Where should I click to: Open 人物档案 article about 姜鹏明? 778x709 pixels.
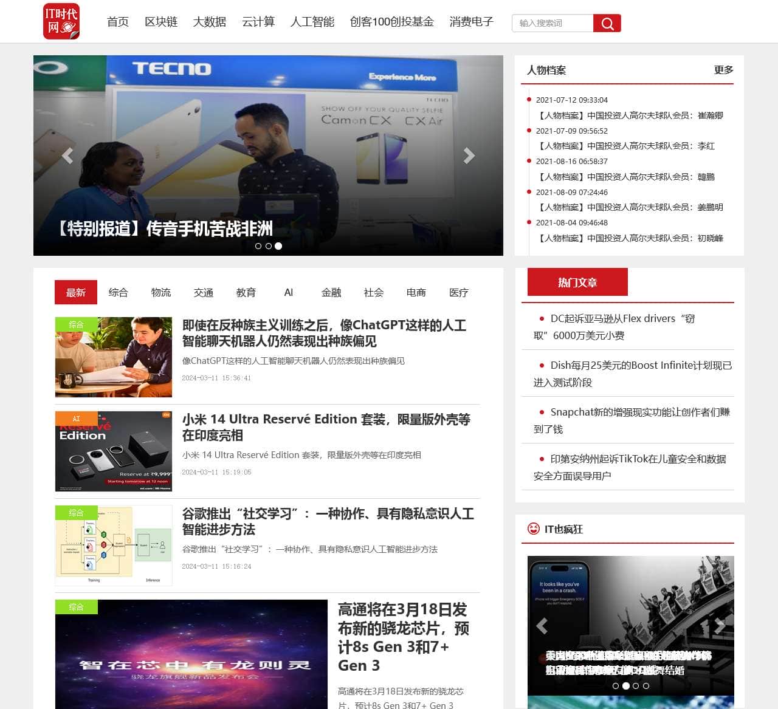631,207
